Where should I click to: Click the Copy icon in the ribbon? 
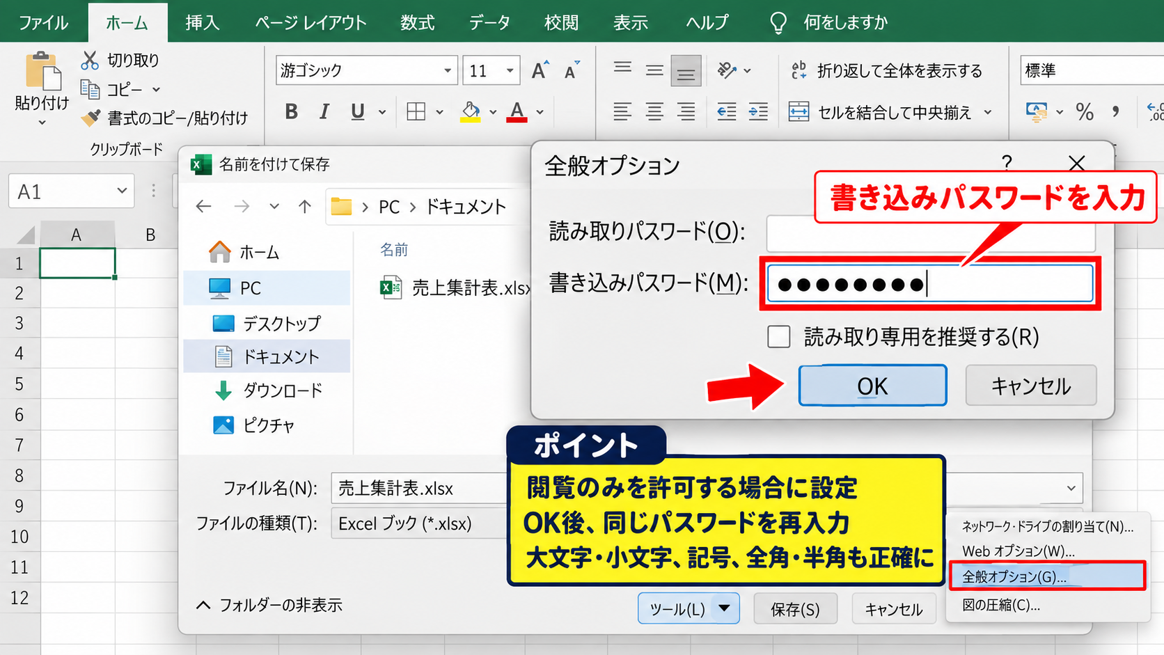(90, 89)
